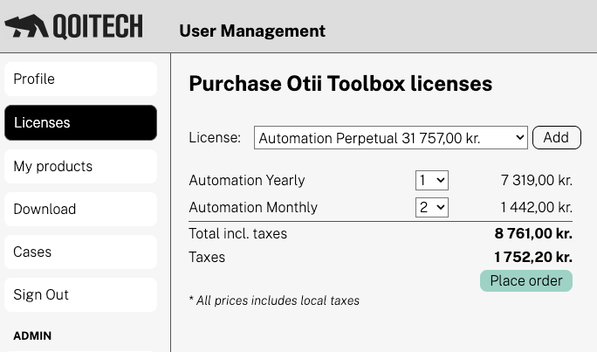
Task: Select the Purchase Otii Toolbox licenses heading
Action: pyautogui.click(x=340, y=84)
